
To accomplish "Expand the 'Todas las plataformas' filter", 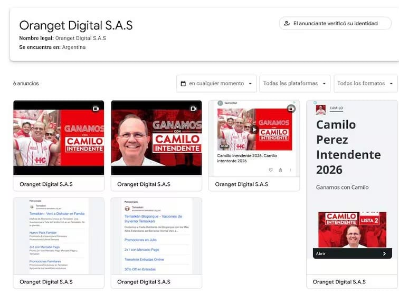I will click(294, 84).
